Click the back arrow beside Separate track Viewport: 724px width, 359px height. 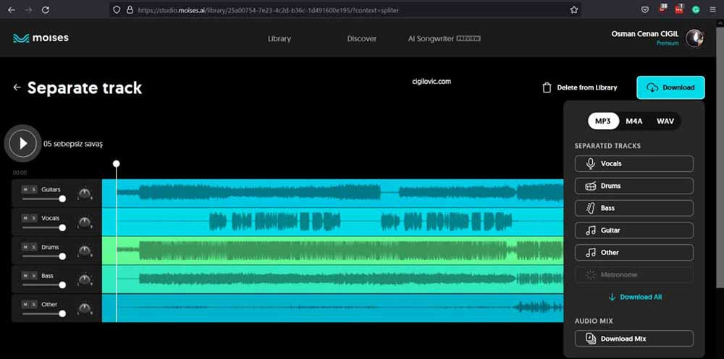click(x=17, y=87)
